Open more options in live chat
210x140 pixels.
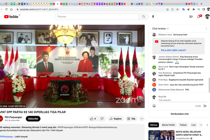[x=206, y=29]
